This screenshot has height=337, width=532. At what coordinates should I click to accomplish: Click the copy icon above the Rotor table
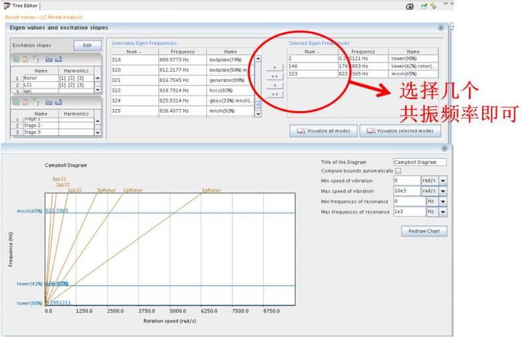[x=15, y=59]
